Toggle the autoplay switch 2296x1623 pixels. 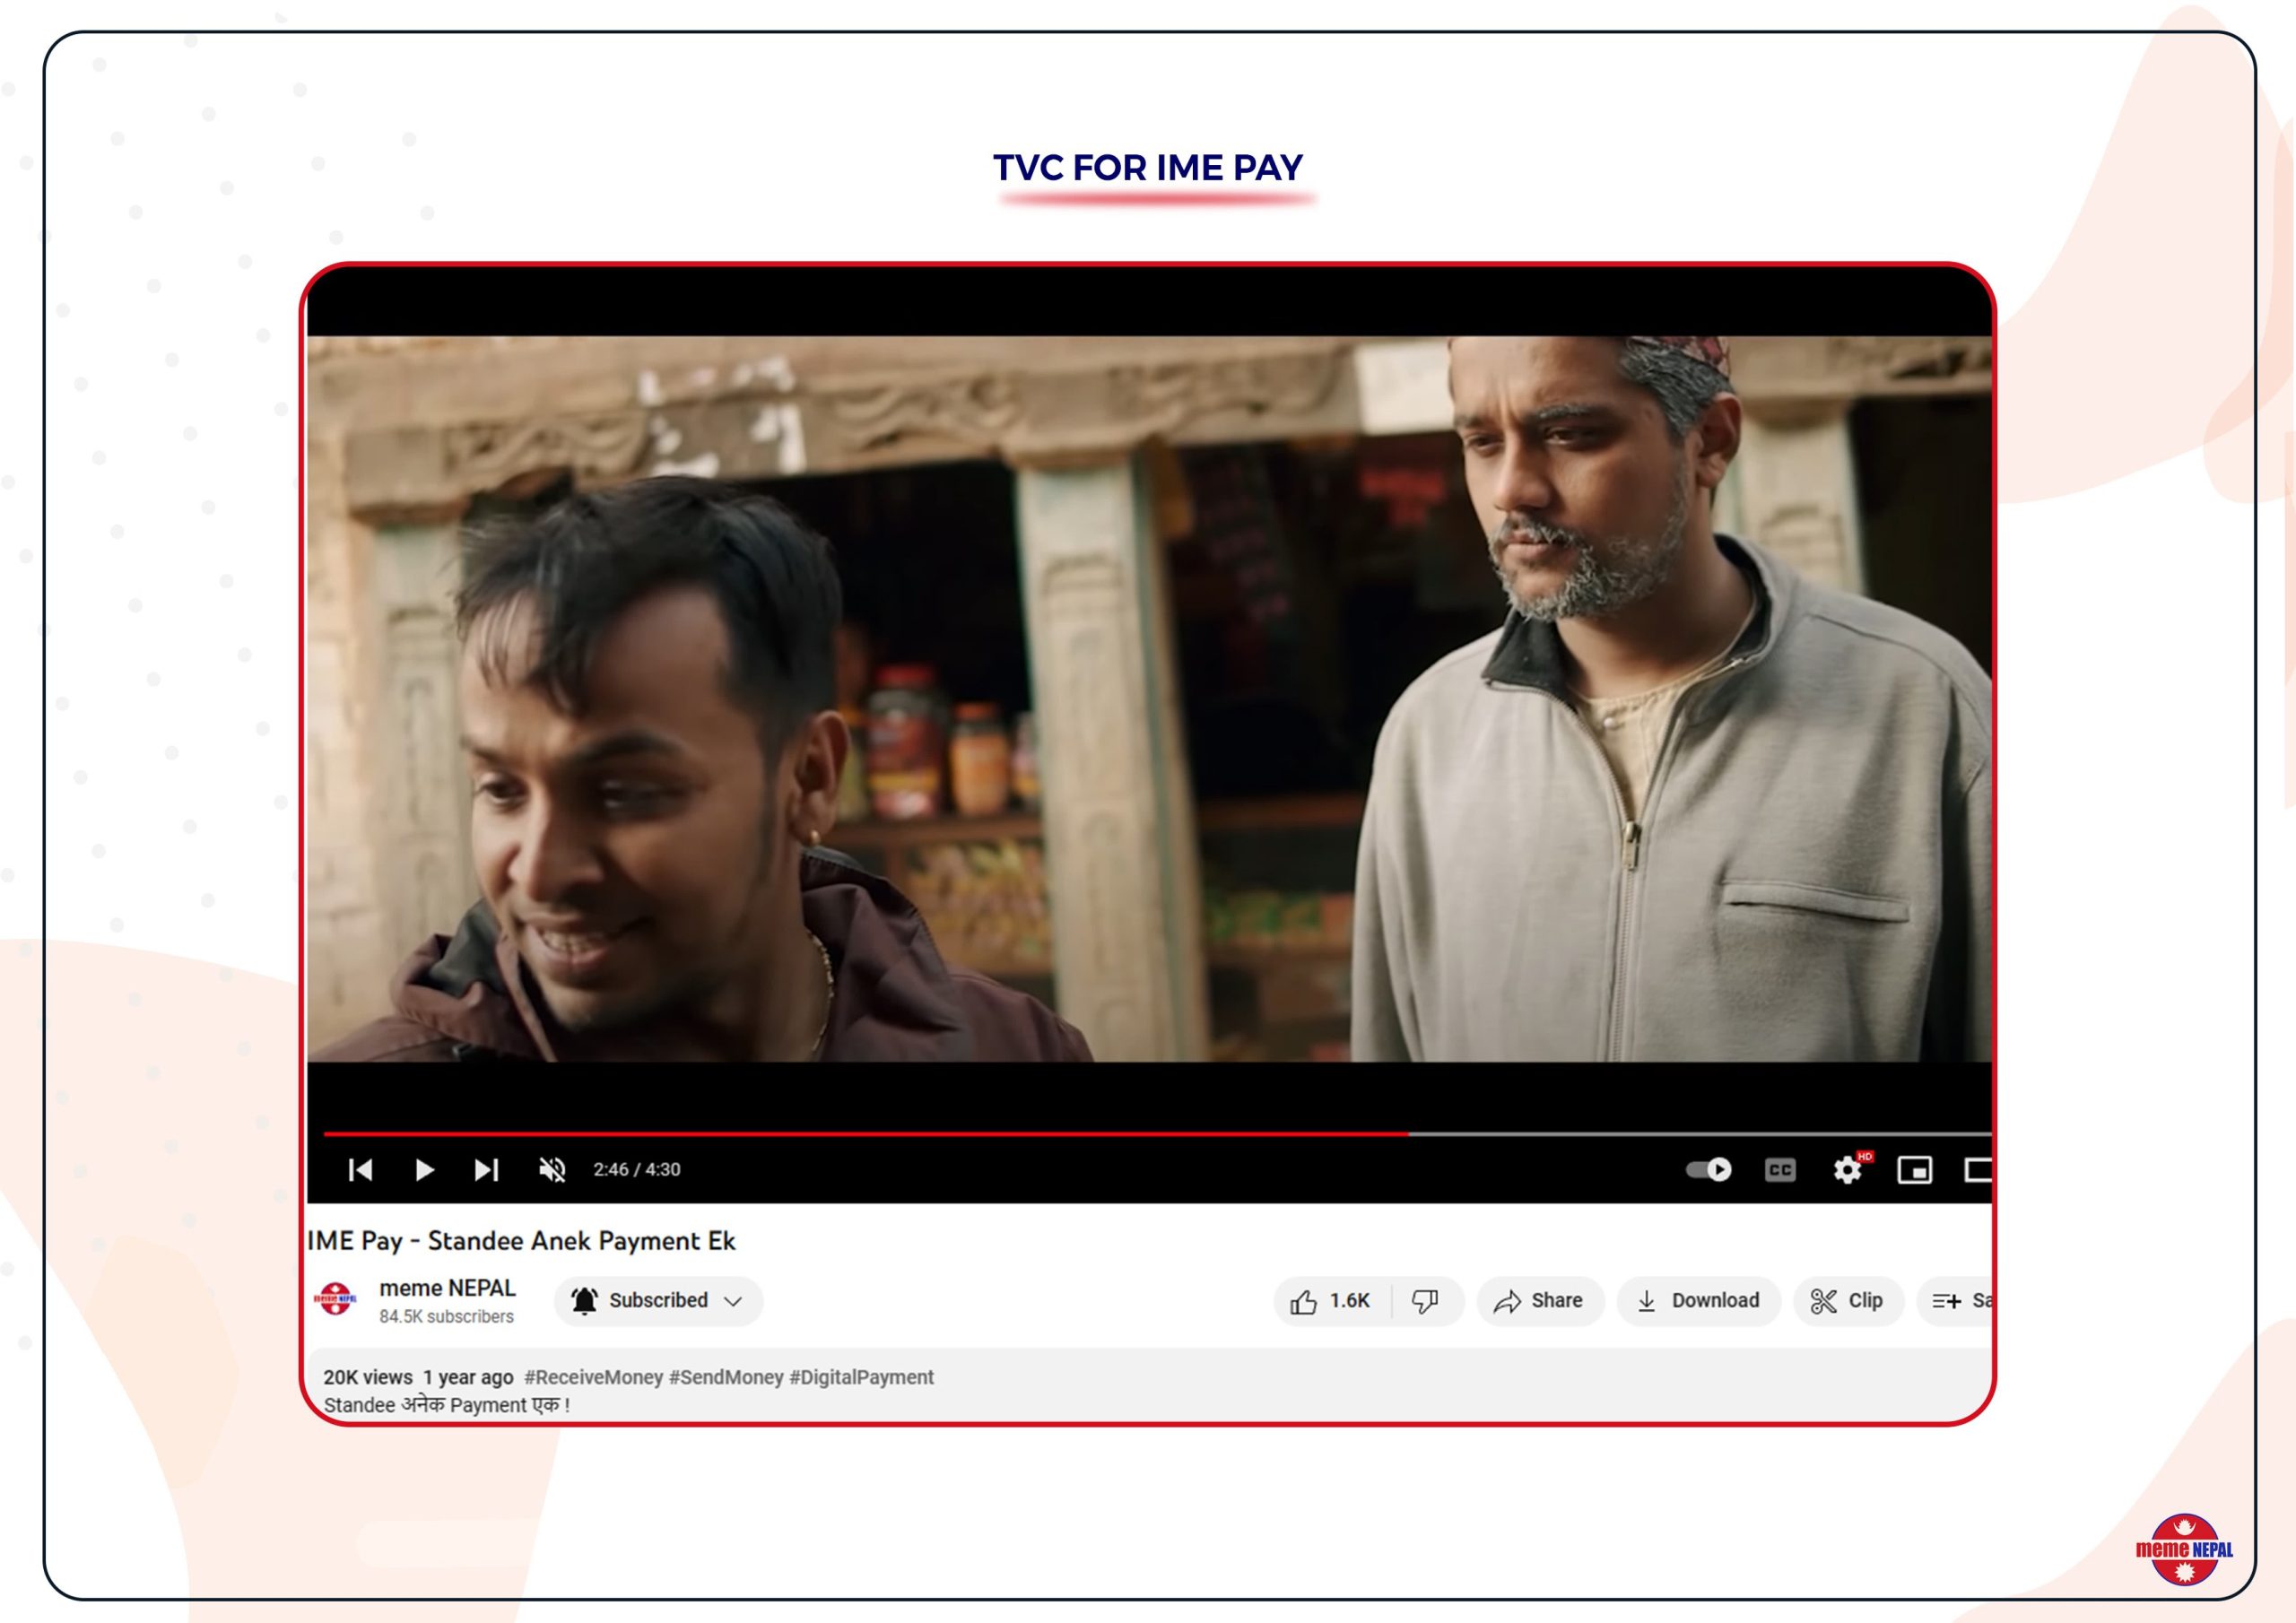click(1708, 1169)
